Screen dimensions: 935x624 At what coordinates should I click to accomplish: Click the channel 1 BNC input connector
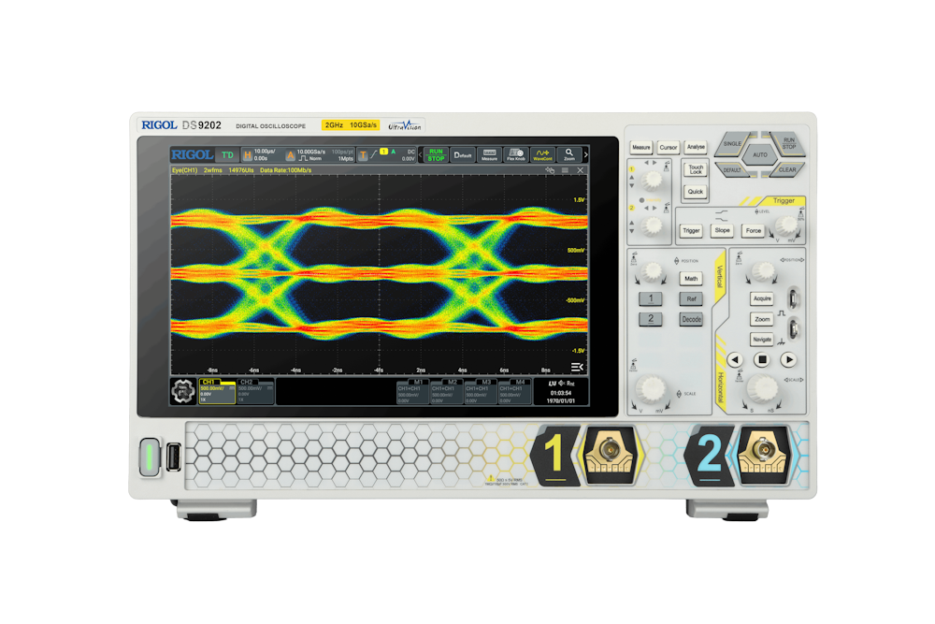[609, 450]
